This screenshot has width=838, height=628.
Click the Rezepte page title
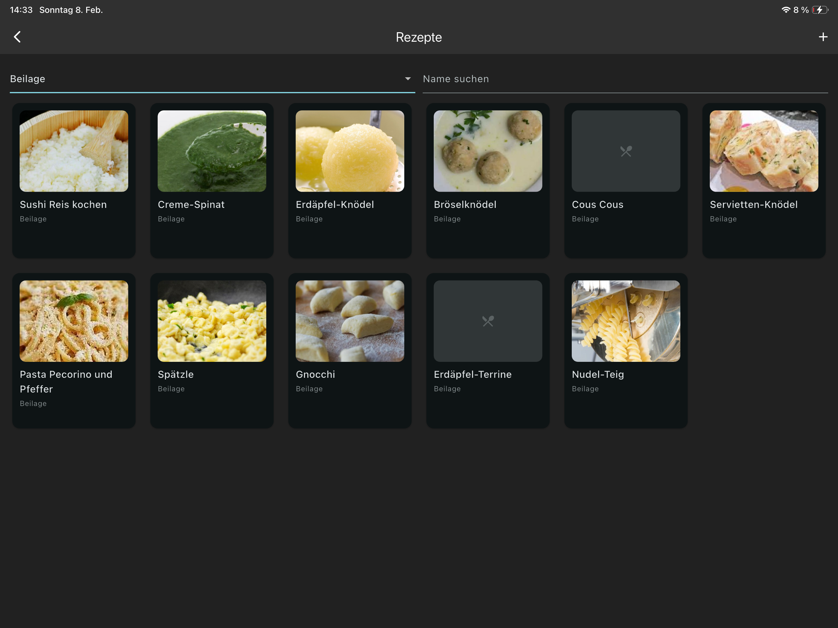click(419, 37)
